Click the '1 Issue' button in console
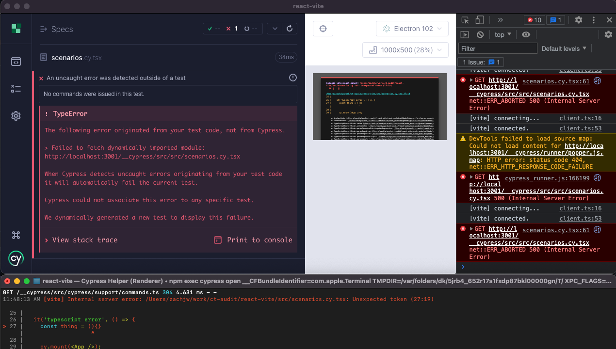The width and height of the screenshot is (616, 349). (482, 62)
